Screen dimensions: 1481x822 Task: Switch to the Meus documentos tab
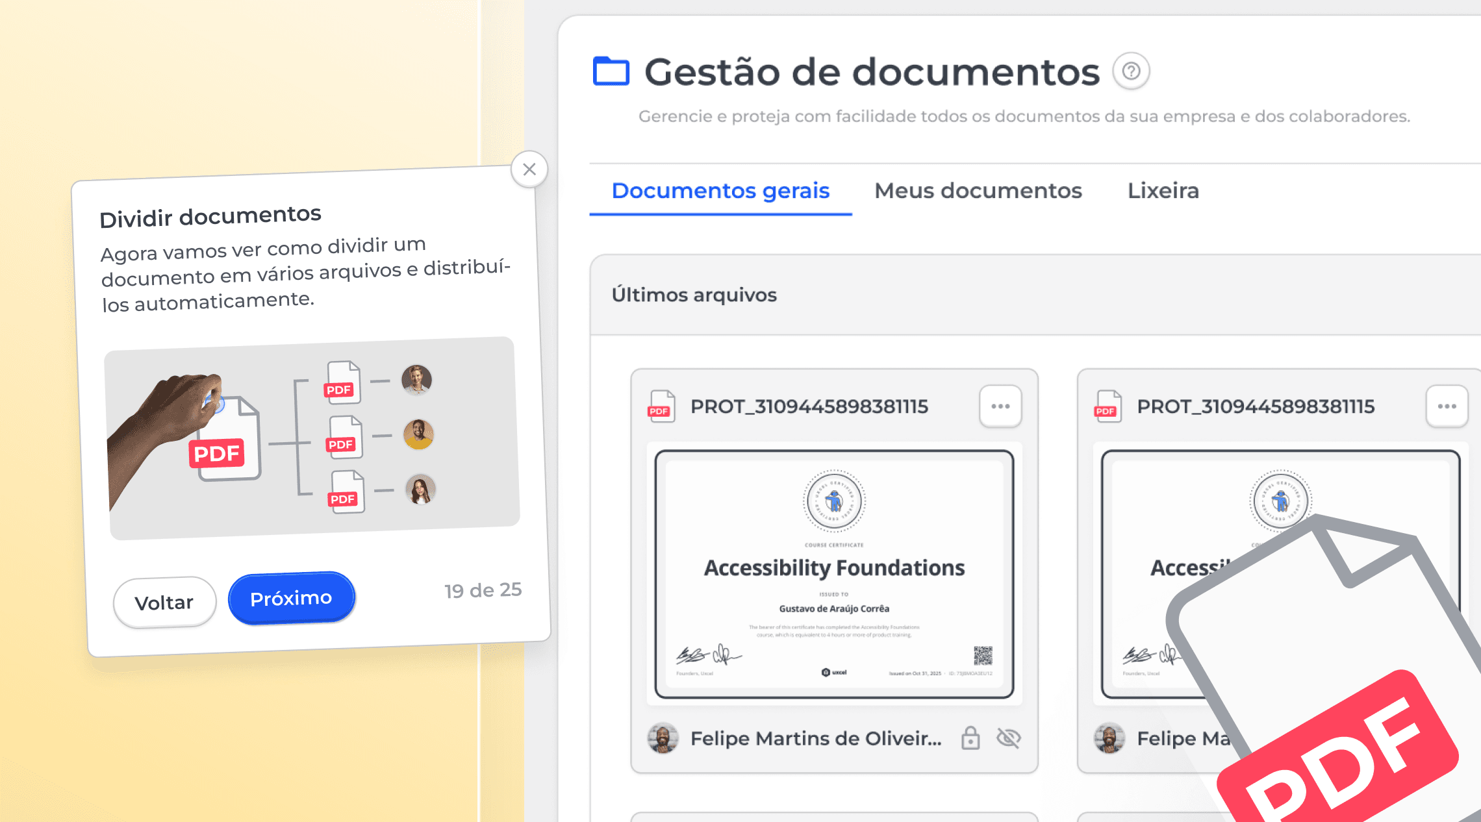click(x=978, y=191)
